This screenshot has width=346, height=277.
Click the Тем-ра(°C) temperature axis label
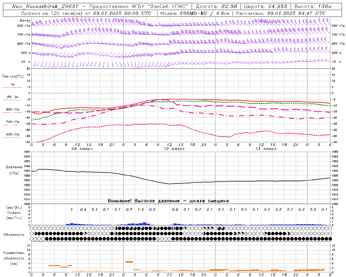coord(13,77)
